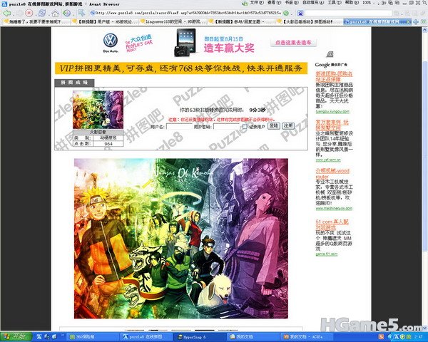
Task: Click the 登陆 button
Action: click(273, 125)
